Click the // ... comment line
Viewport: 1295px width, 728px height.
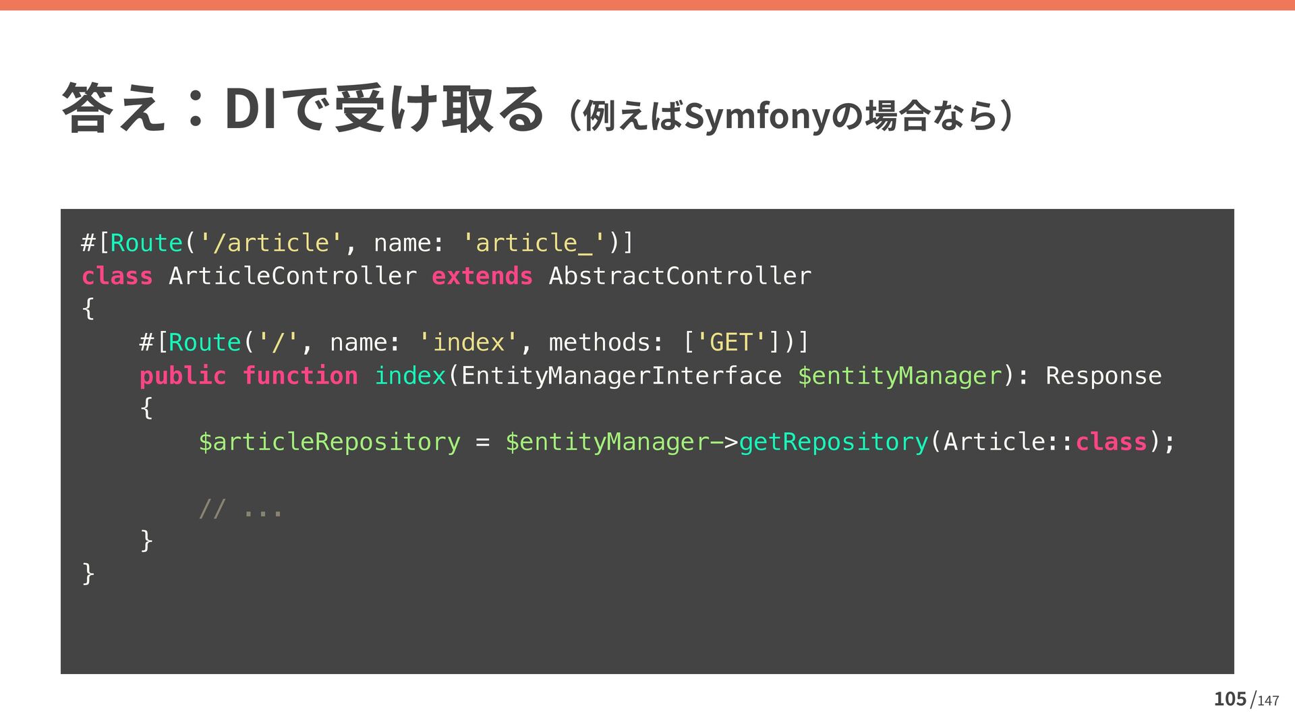[240, 508]
